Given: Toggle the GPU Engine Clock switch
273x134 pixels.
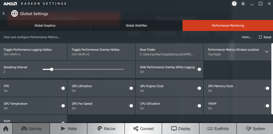Looking at the screenshot, I should pos(198,88).
